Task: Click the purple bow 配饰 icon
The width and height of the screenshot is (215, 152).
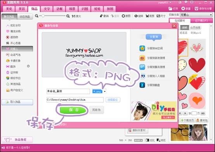Action: pyautogui.click(x=8, y=66)
